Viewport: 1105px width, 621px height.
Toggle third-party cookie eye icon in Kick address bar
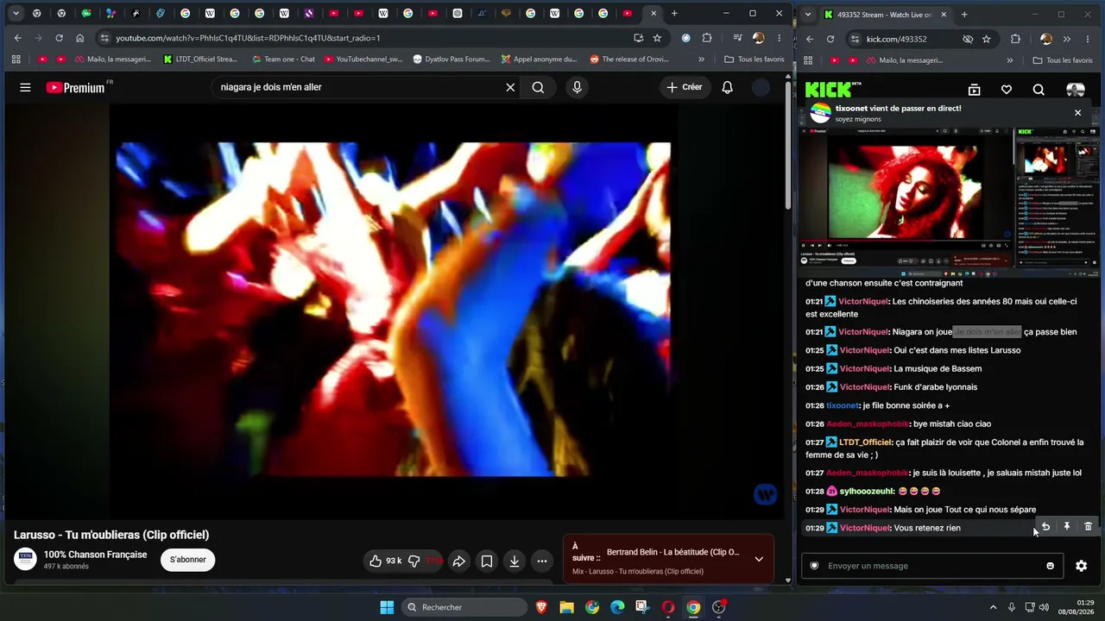(x=968, y=39)
